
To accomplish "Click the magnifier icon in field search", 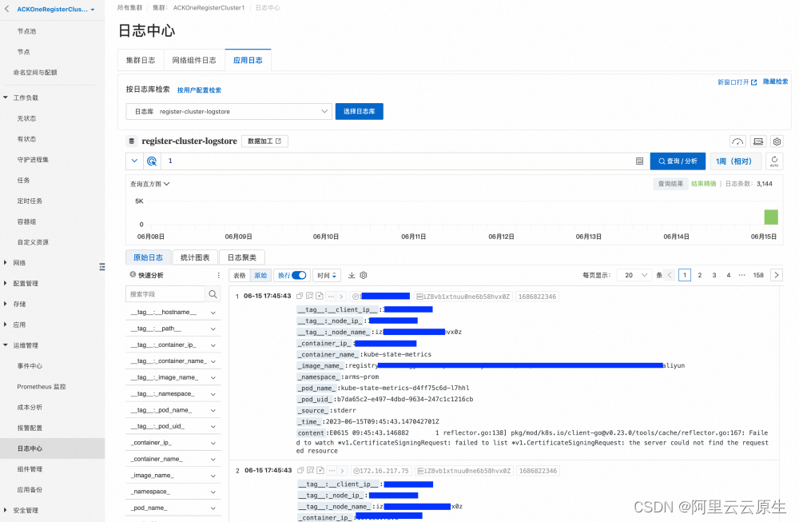I will click(213, 294).
